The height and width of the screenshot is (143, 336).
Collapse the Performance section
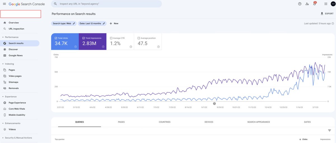(3, 37)
